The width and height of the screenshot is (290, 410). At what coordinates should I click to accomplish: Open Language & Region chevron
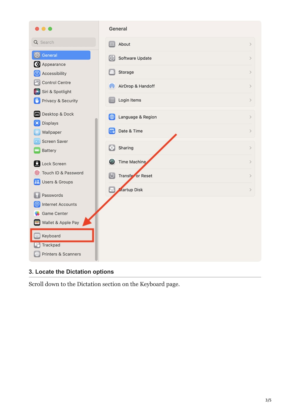[x=250, y=117]
